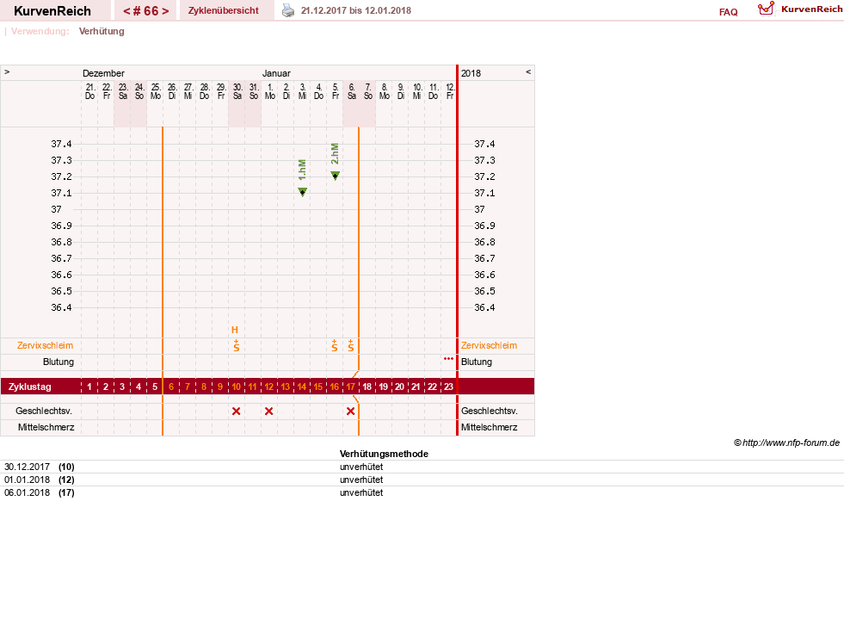Click the red X on cycle day 17
The height and width of the screenshot is (625, 844).
coord(350,412)
